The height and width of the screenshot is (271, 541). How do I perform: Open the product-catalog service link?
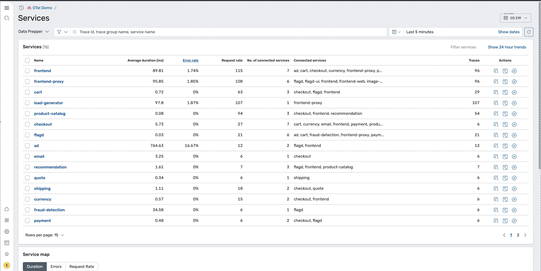(x=50, y=114)
